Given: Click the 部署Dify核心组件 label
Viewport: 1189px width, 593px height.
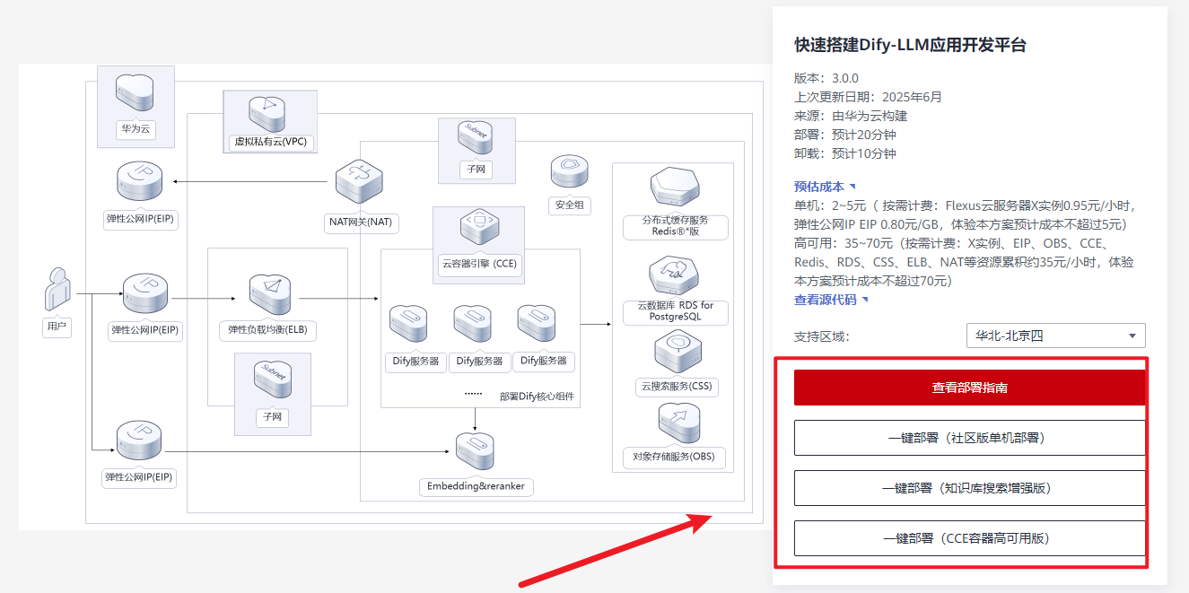Looking at the screenshot, I should 536,397.
